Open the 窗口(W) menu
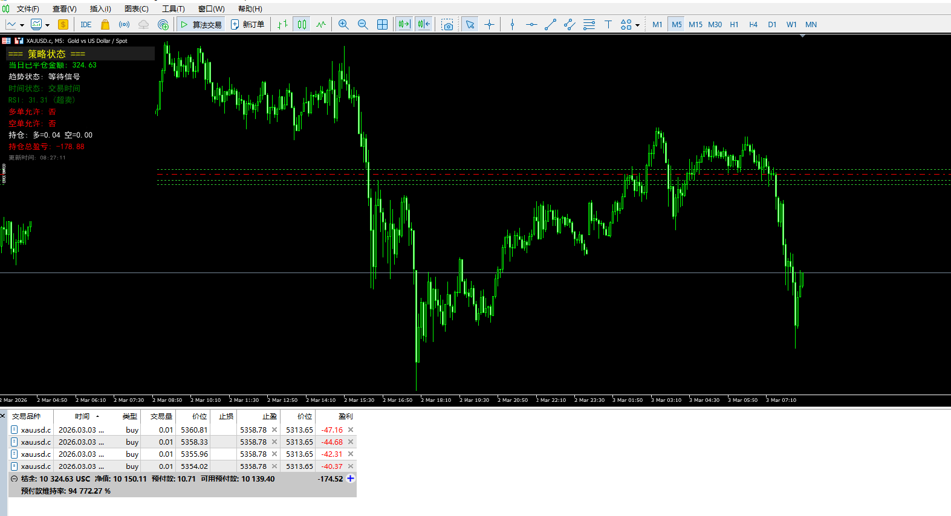Image resolution: width=951 pixels, height=516 pixels. 211,8
